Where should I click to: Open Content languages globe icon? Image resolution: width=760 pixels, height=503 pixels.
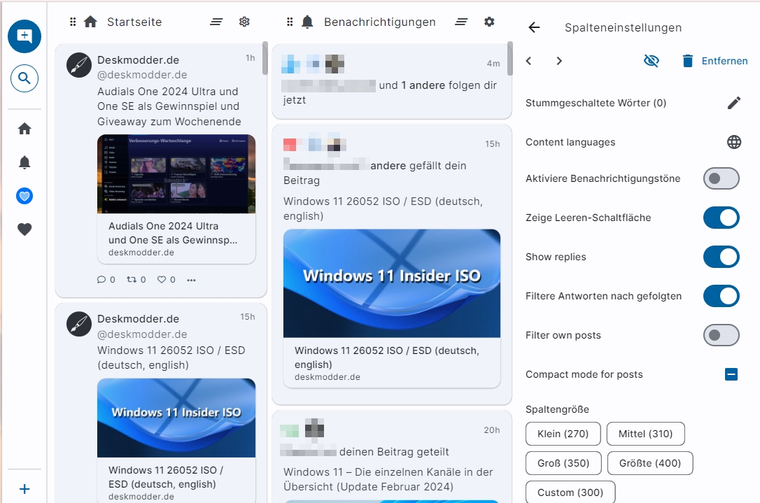point(734,142)
